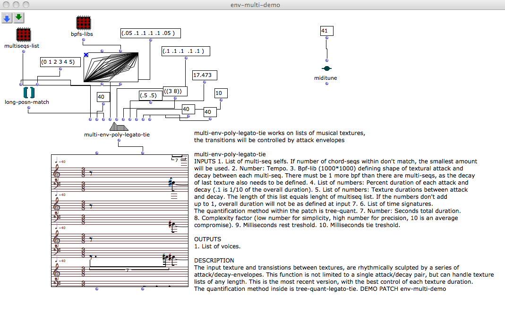Select the long-posn-match bracket icon
This screenshot has height=322, width=505.
tap(28, 92)
